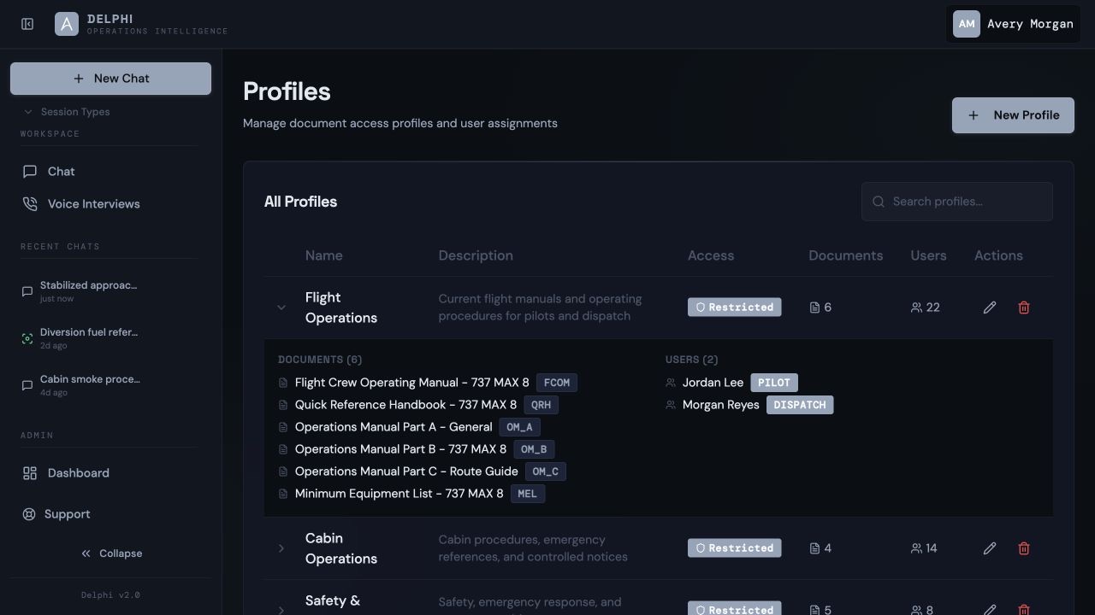Click Delphi v2.0 version label
The height and width of the screenshot is (615, 1095).
click(110, 595)
